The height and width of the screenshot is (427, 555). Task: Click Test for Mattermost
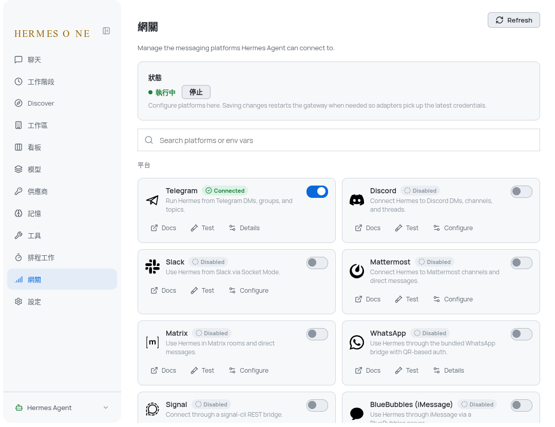point(407,299)
